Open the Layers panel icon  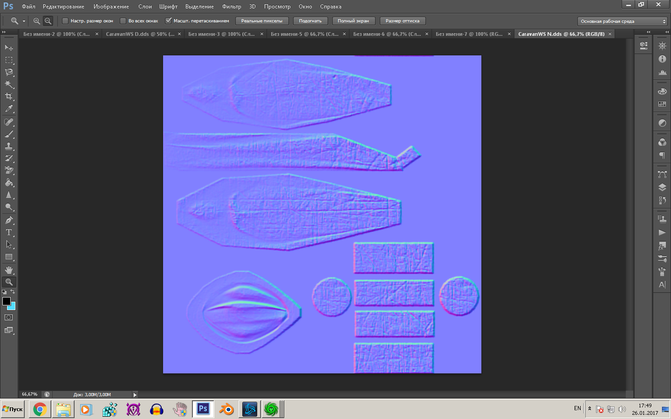(662, 187)
